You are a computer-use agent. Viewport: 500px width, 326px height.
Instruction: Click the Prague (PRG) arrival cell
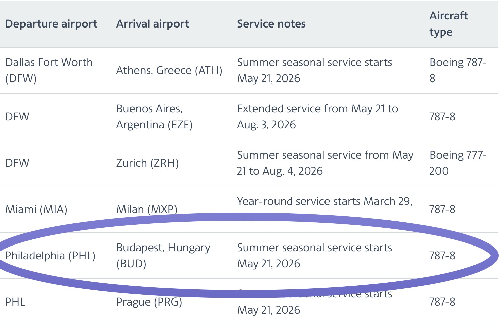[149, 302]
